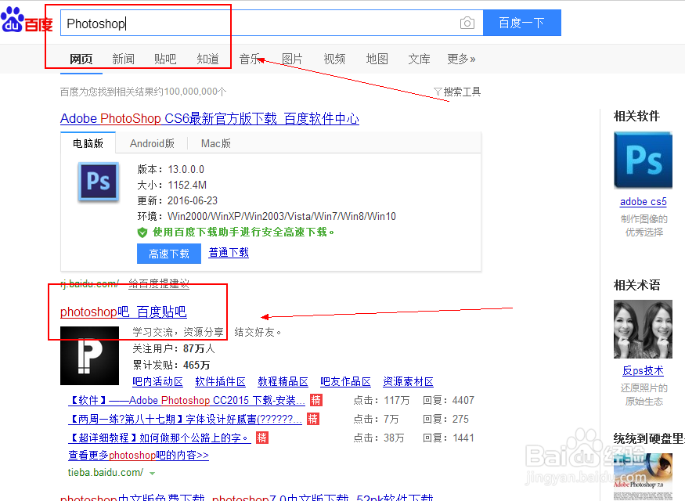Click the 累计发贴：465万 text
The height and width of the screenshot is (501, 685).
[171, 365]
